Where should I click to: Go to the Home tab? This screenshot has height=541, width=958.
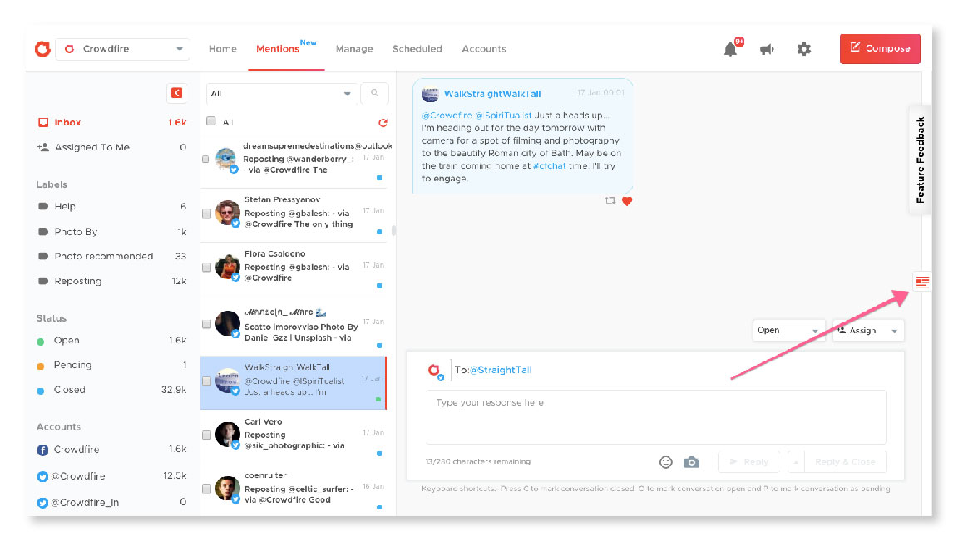(222, 49)
